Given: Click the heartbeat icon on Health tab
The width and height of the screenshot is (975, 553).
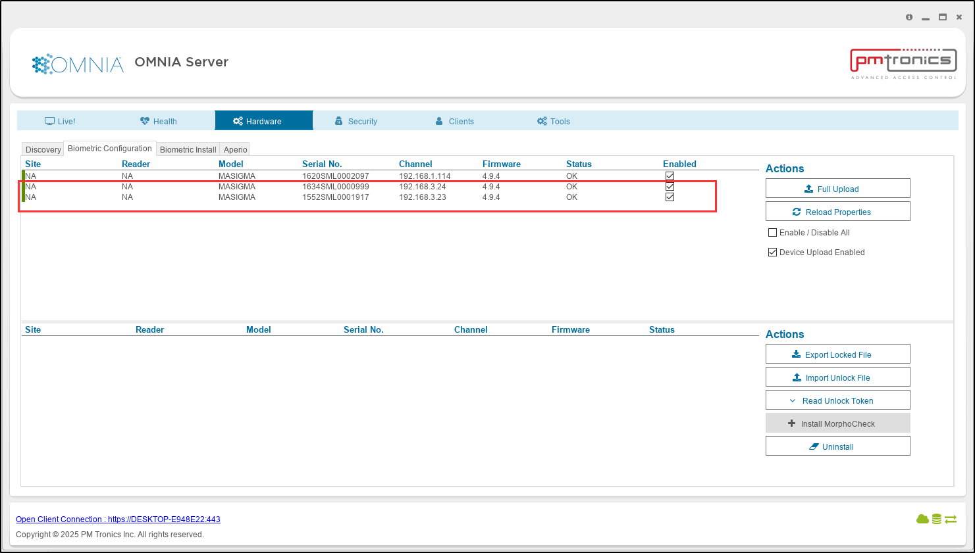Looking at the screenshot, I should (145, 121).
